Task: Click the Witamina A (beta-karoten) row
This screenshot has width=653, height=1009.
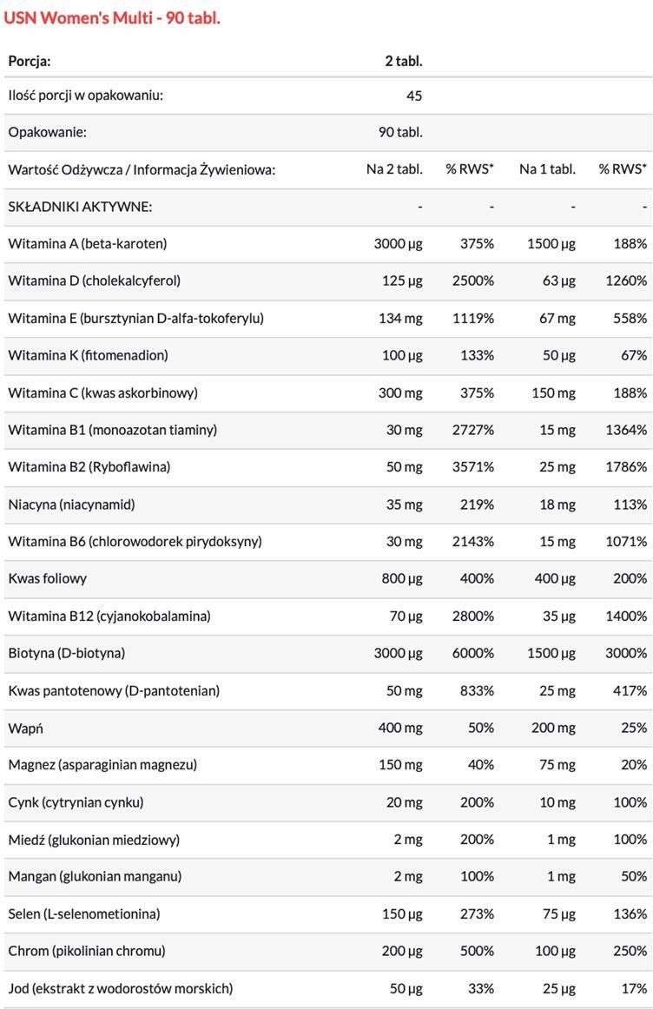Action: coord(87,243)
